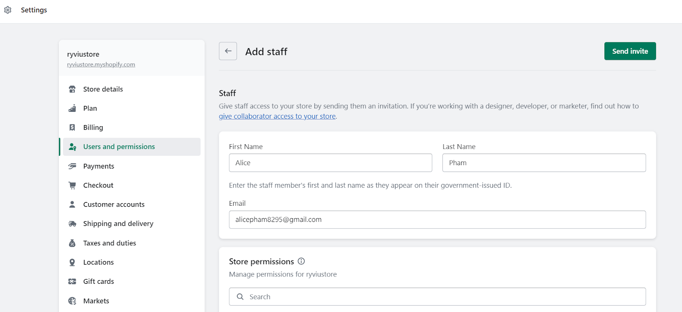
Task: Navigate to Customer accounts settings
Action: pyautogui.click(x=114, y=204)
